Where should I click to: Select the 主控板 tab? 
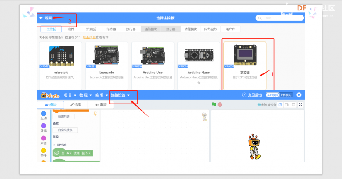click(51, 29)
